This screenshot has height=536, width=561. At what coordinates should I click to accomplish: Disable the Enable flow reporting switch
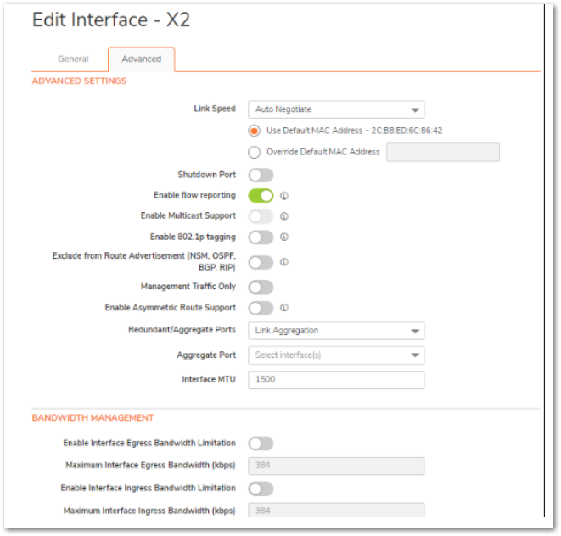(261, 196)
